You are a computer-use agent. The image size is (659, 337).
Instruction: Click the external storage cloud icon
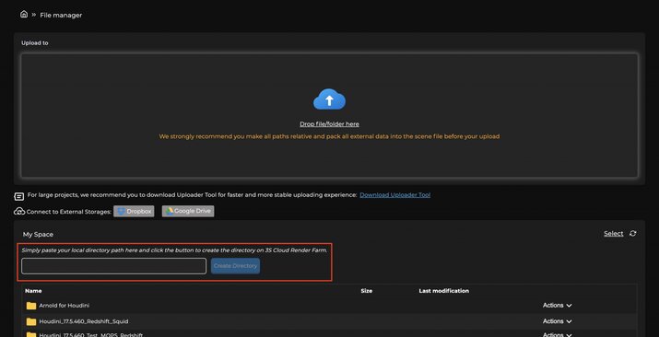click(x=19, y=211)
